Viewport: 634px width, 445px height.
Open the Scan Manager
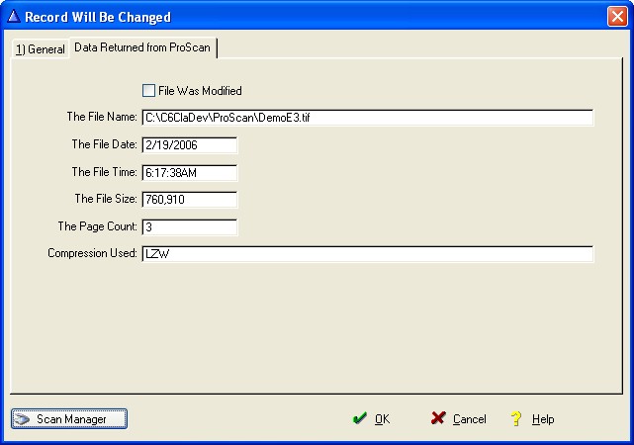(69, 418)
